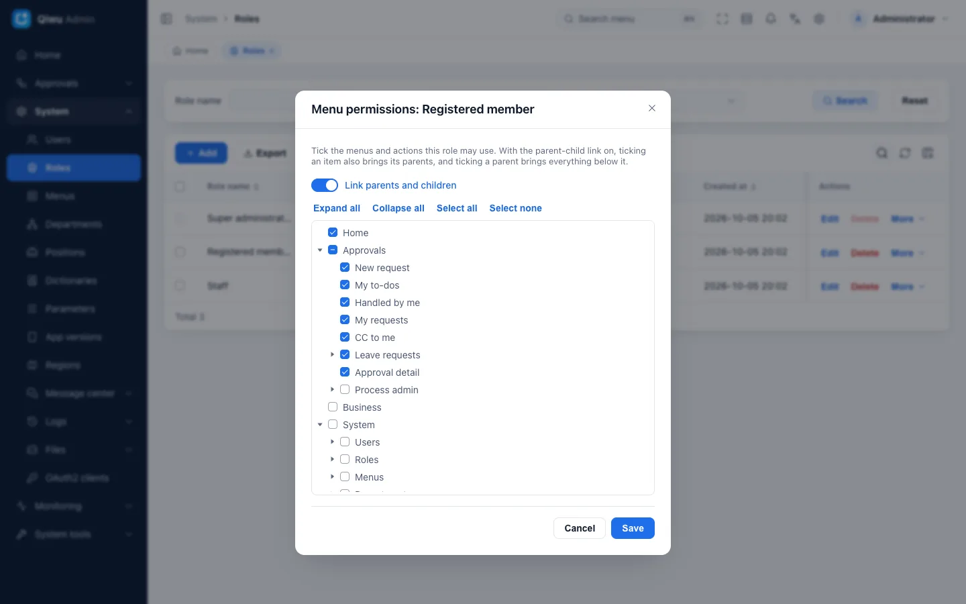
Task: Expand the Users tree node arrow
Action: (x=332, y=442)
